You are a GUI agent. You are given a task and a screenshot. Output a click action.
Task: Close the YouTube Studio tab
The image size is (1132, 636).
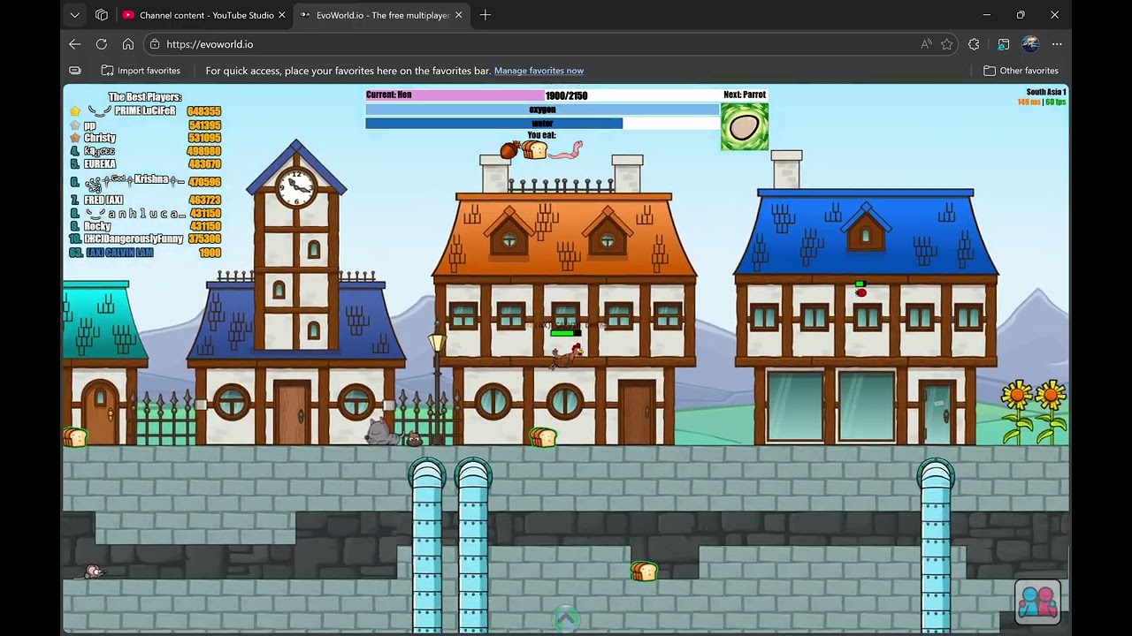tap(282, 15)
